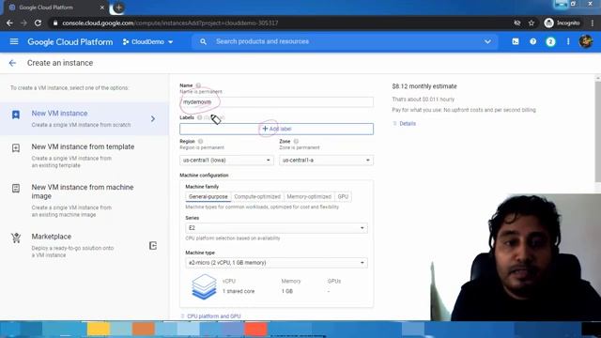Choose New VM instance from template

coord(85,156)
